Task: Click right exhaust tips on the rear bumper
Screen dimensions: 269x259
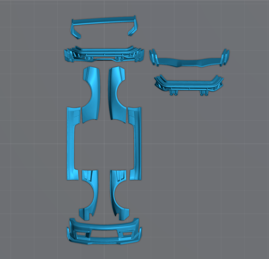Action: point(118,59)
